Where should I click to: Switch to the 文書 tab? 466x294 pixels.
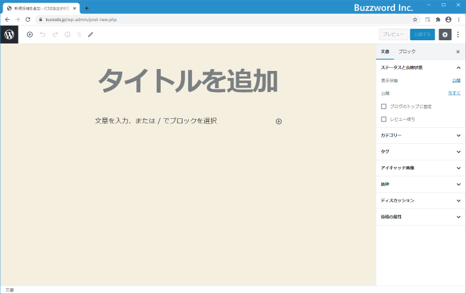tap(385, 52)
